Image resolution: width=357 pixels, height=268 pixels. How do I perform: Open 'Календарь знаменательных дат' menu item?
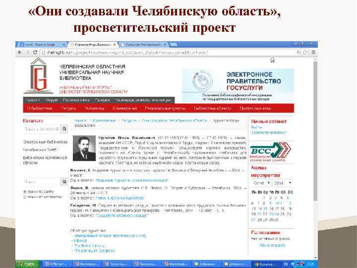pyautogui.click(x=143, y=100)
